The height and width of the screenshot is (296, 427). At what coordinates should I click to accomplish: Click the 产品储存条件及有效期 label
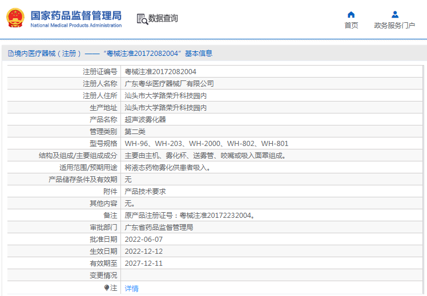(83, 179)
